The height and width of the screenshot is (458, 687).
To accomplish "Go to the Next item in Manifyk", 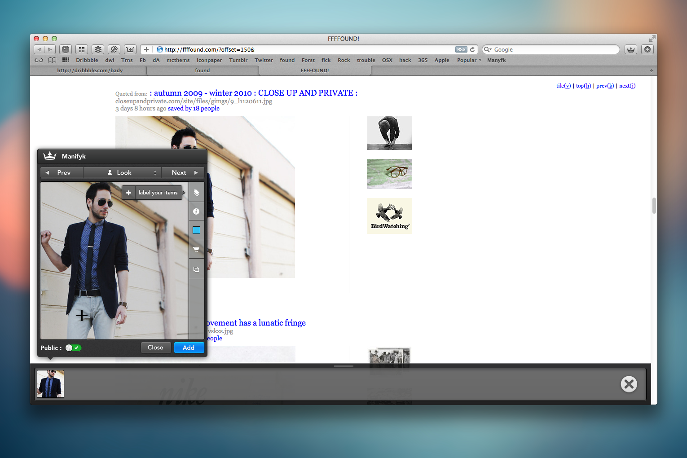I will [183, 172].
